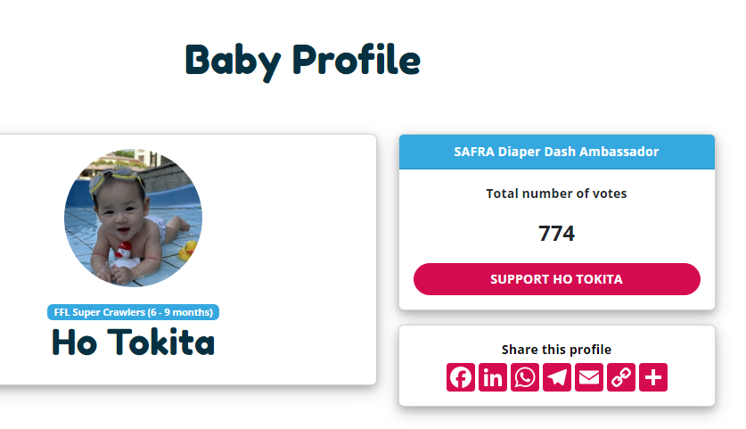Open more share options plus icon
The width and height of the screenshot is (746, 429).
tap(653, 377)
